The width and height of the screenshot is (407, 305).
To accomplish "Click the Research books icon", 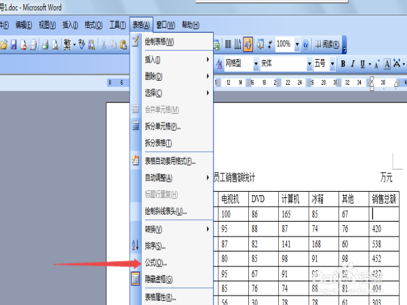I will click(x=92, y=45).
